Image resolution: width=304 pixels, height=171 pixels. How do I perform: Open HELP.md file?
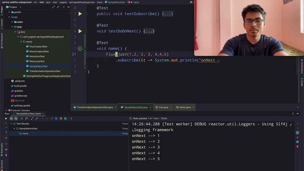click(19, 101)
